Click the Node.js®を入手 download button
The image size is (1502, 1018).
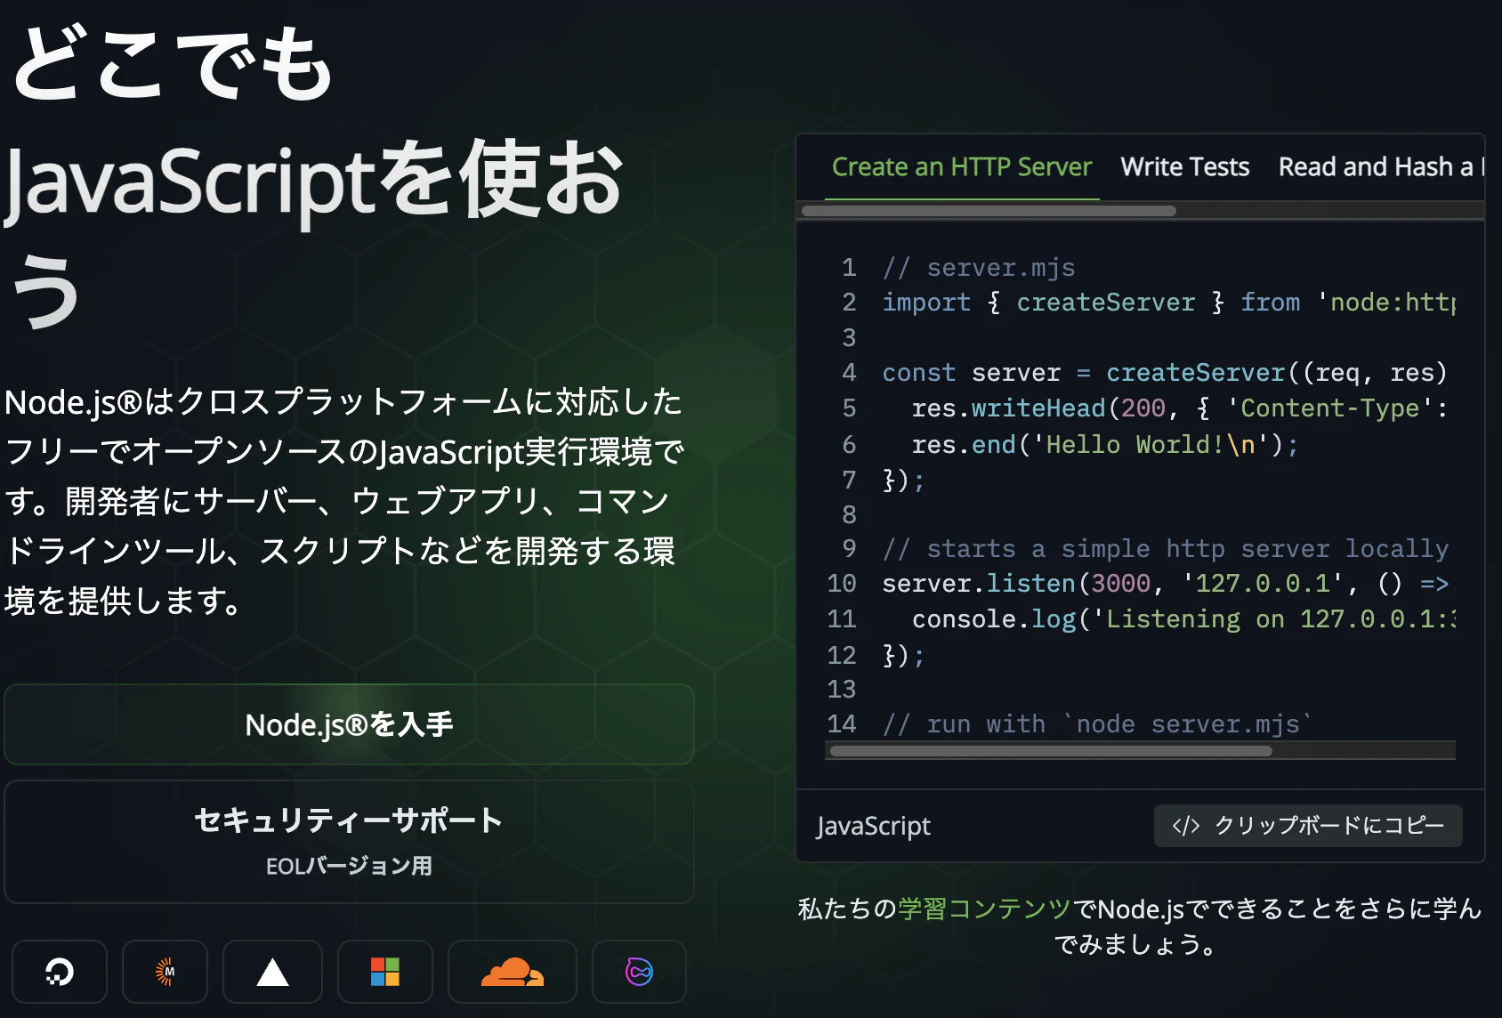pyautogui.click(x=349, y=724)
